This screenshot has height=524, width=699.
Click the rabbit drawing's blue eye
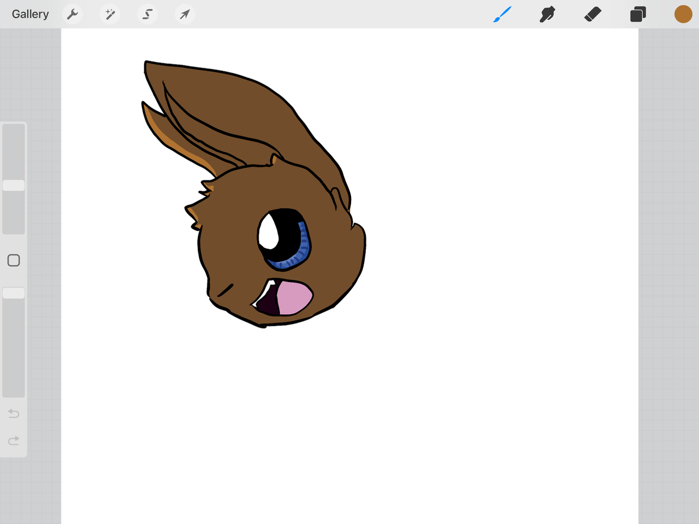(x=284, y=240)
